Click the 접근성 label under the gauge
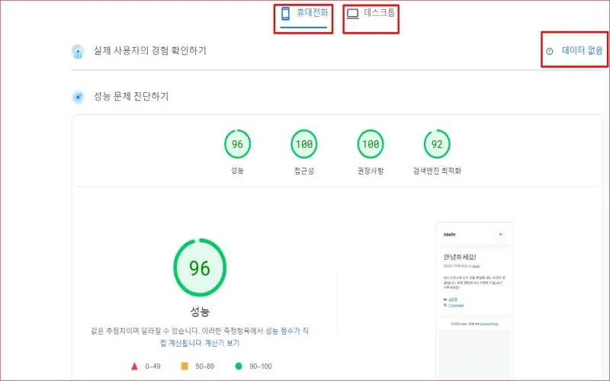610x381 pixels. [303, 171]
